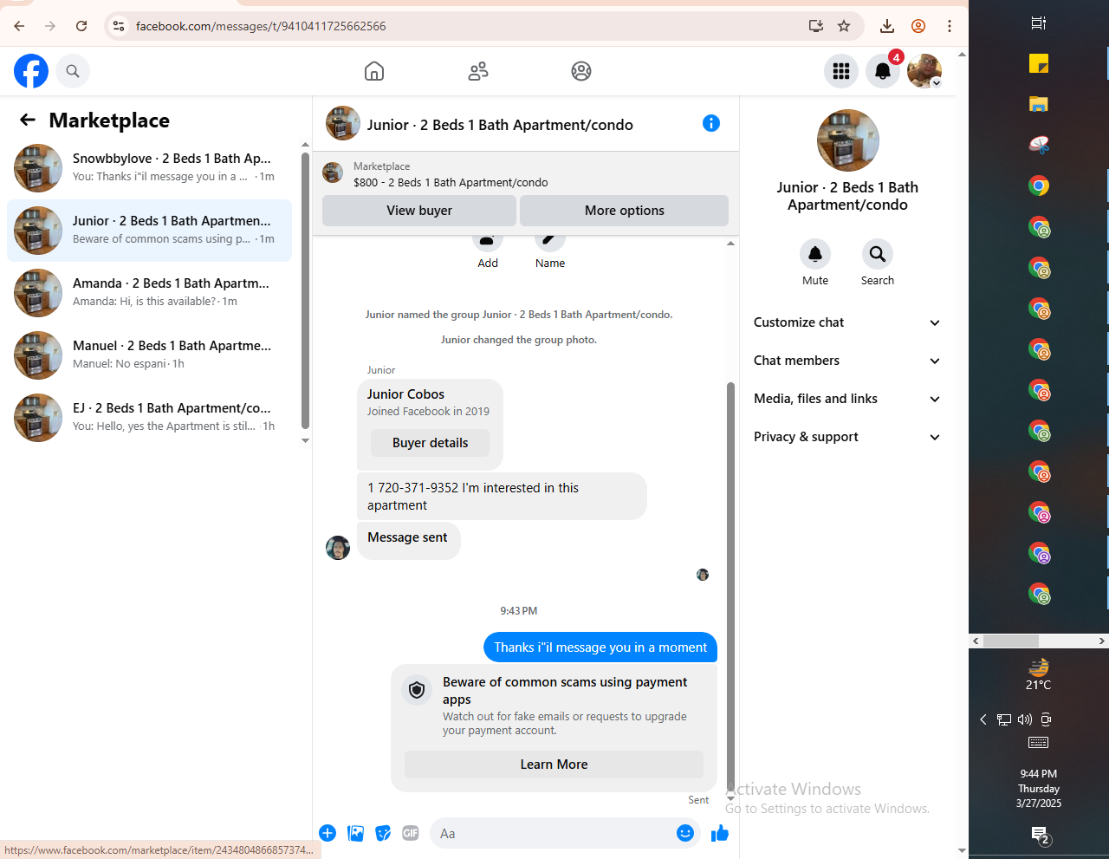Image resolution: width=1109 pixels, height=859 pixels.
Task: Open account profile picture menu
Action: 924,71
